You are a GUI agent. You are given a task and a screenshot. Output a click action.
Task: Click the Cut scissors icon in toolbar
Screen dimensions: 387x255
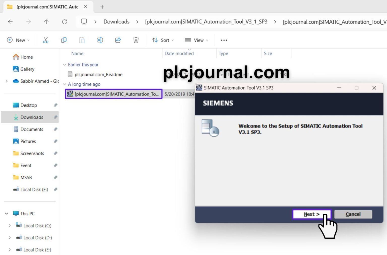click(46, 40)
